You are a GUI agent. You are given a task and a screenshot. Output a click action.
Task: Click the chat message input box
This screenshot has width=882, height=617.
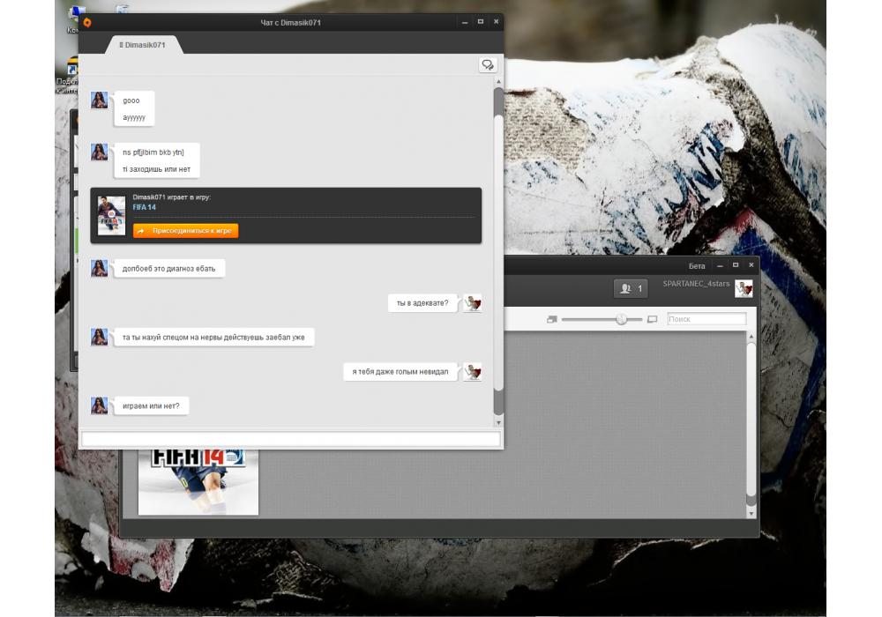(x=290, y=439)
